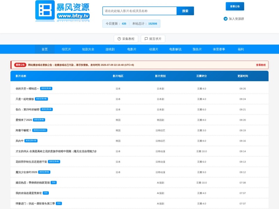279x209 pixels.
Task: Click the Telegram icon beside 加入资源群
Action: pyautogui.click(x=225, y=19)
